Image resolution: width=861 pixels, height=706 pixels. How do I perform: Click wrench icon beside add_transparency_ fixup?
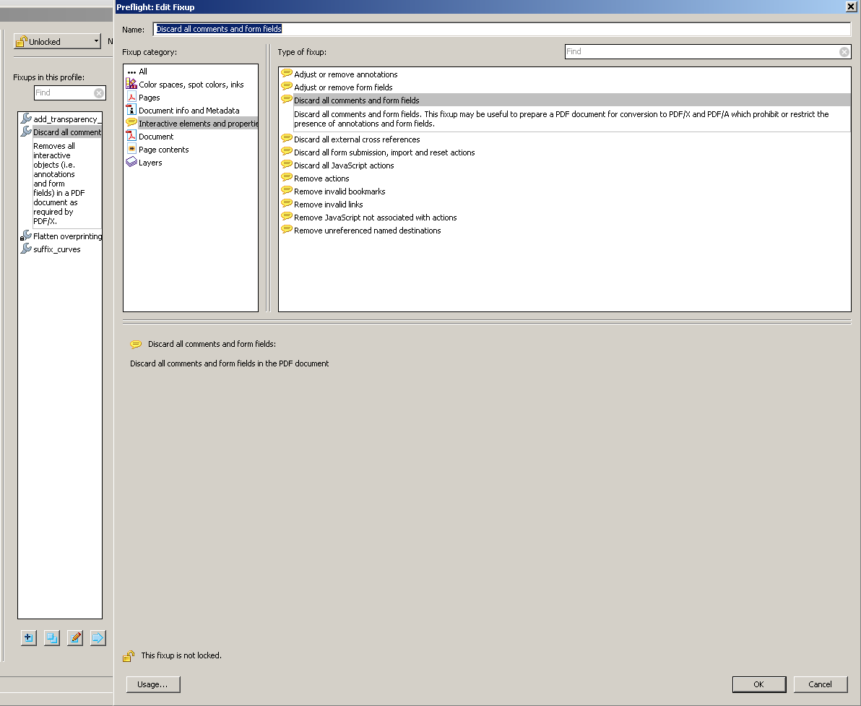pyautogui.click(x=26, y=118)
